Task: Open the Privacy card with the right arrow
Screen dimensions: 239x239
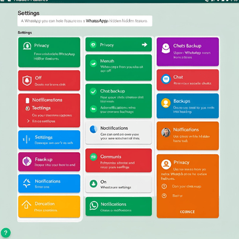Action: coord(118,44)
